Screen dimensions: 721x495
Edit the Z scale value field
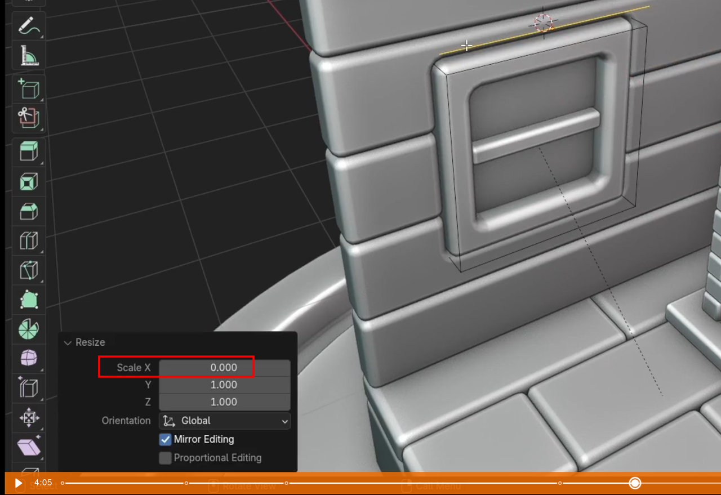(224, 402)
